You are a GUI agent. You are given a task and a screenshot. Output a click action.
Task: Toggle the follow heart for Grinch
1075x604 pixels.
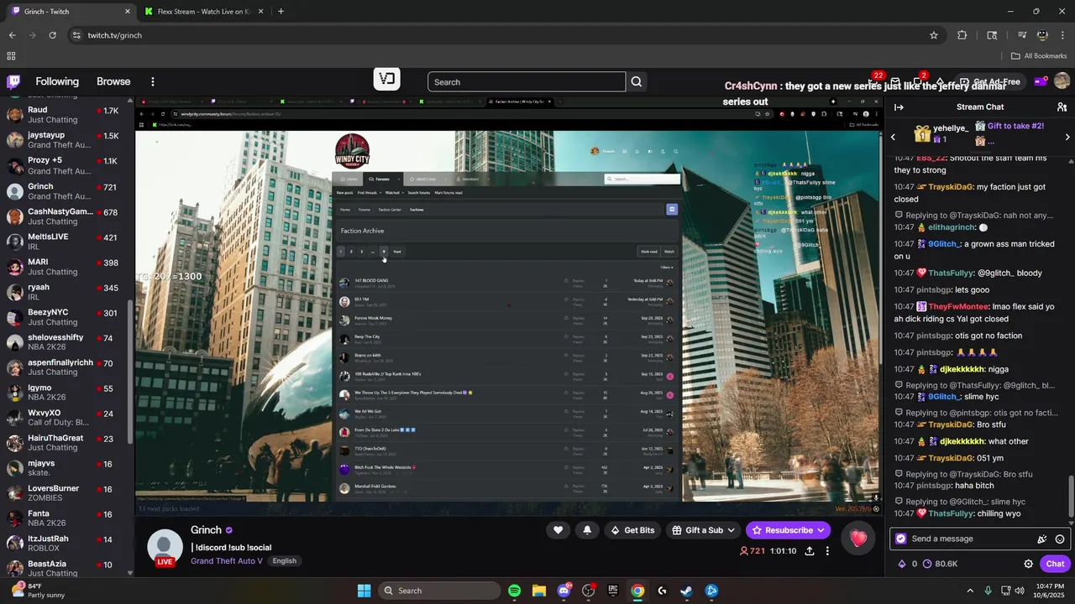tap(558, 530)
